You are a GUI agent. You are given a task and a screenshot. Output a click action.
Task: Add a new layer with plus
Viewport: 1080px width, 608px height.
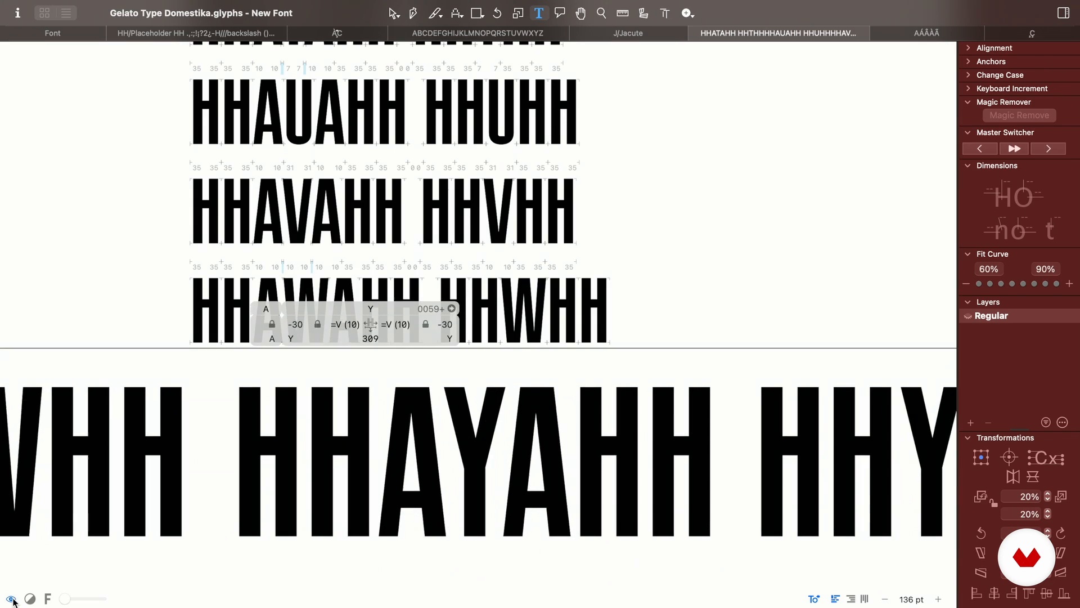970,423
